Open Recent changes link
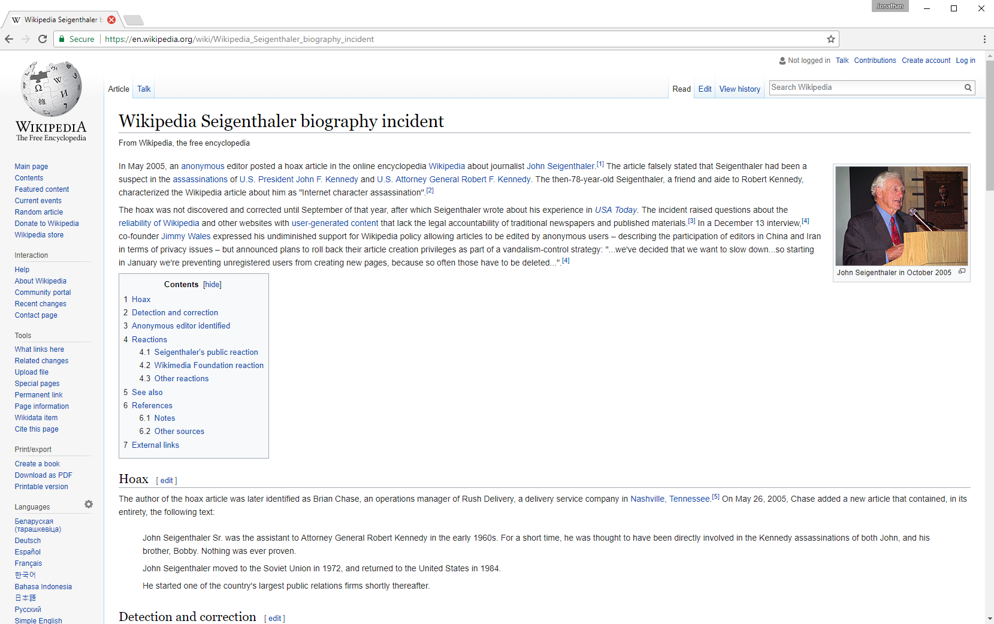This screenshot has height=624, width=994. (x=41, y=304)
